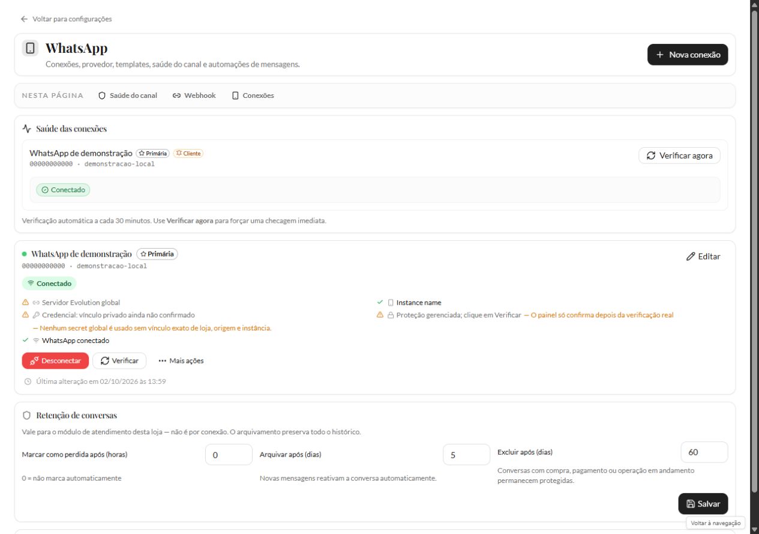Click the pulse icon beside Saúde das conexões
759x534 pixels.
tap(26, 129)
